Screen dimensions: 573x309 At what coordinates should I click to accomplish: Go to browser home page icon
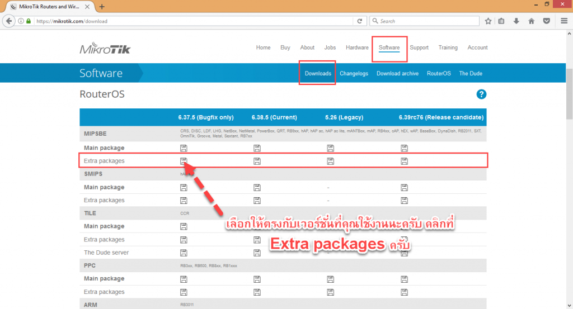532,21
